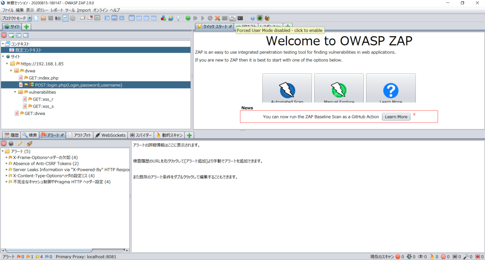This screenshot has height=260, width=485.
Task: Collapse the dvwa folder node
Action: click(11, 71)
